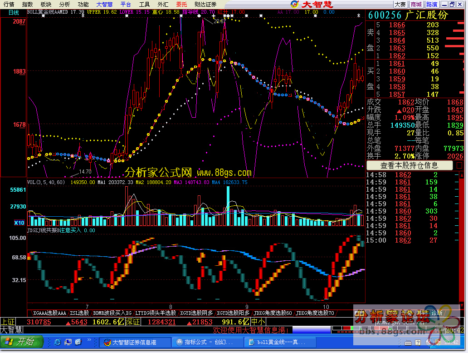Click the small red box beside 查看本股持仓信息
This screenshot has width=468, height=353.
coord(460,165)
